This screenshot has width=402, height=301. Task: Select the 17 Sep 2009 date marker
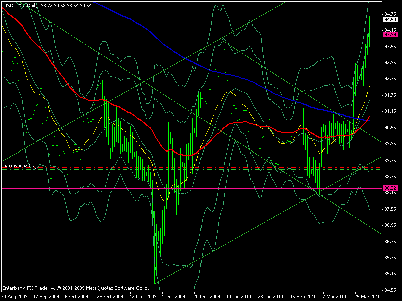(x=45, y=296)
